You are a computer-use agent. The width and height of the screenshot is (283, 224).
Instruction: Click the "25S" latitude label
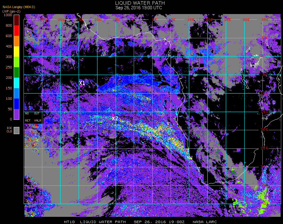(265, 148)
